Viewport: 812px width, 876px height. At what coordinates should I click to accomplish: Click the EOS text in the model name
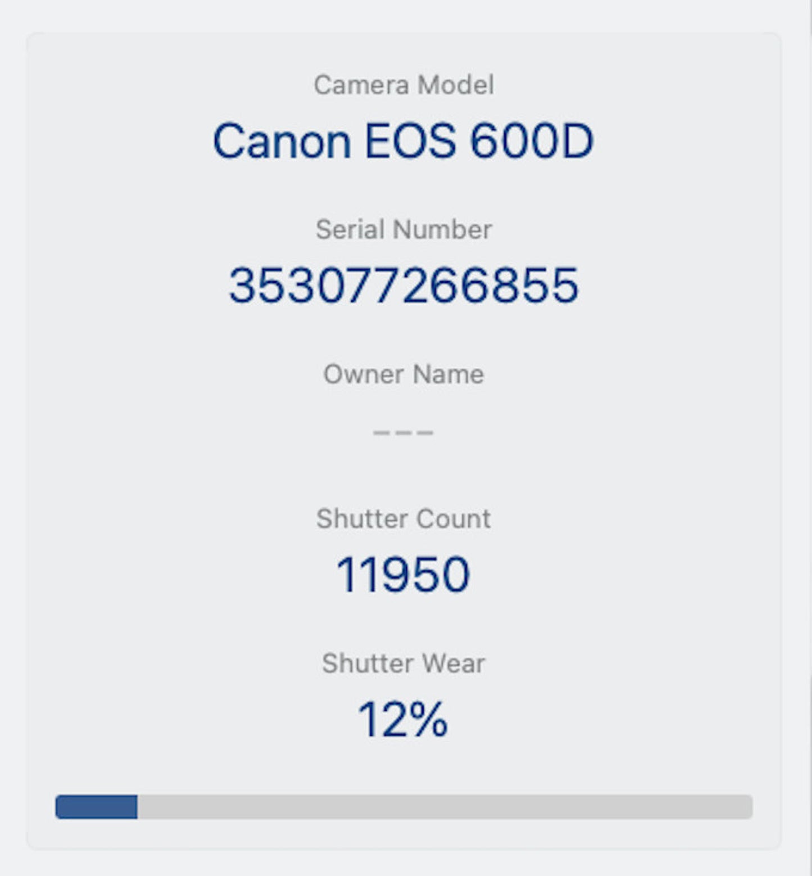(x=410, y=141)
